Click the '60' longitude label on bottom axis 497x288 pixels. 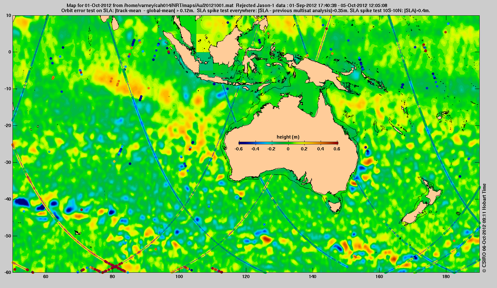coord(46,276)
